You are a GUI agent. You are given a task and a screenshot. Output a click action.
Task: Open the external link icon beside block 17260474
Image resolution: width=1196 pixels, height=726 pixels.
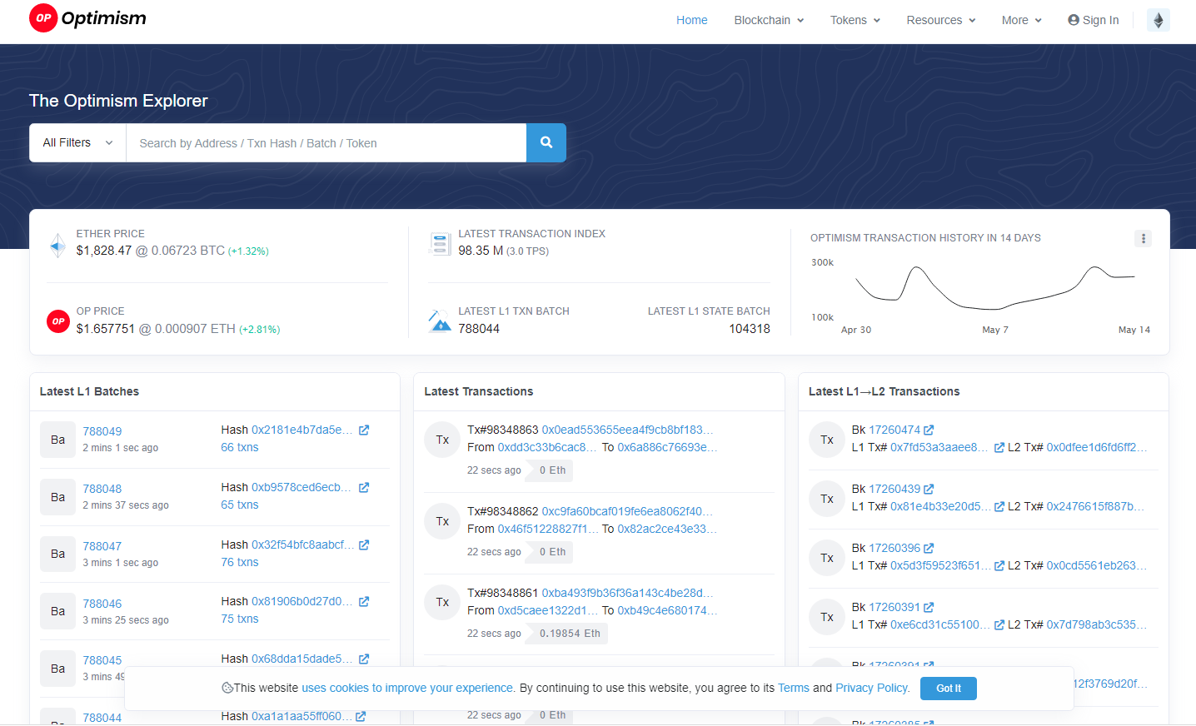pyautogui.click(x=930, y=430)
